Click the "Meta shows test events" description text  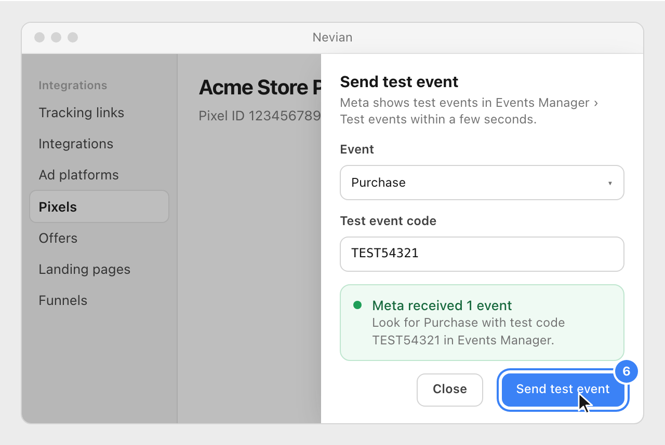pyautogui.click(x=469, y=111)
